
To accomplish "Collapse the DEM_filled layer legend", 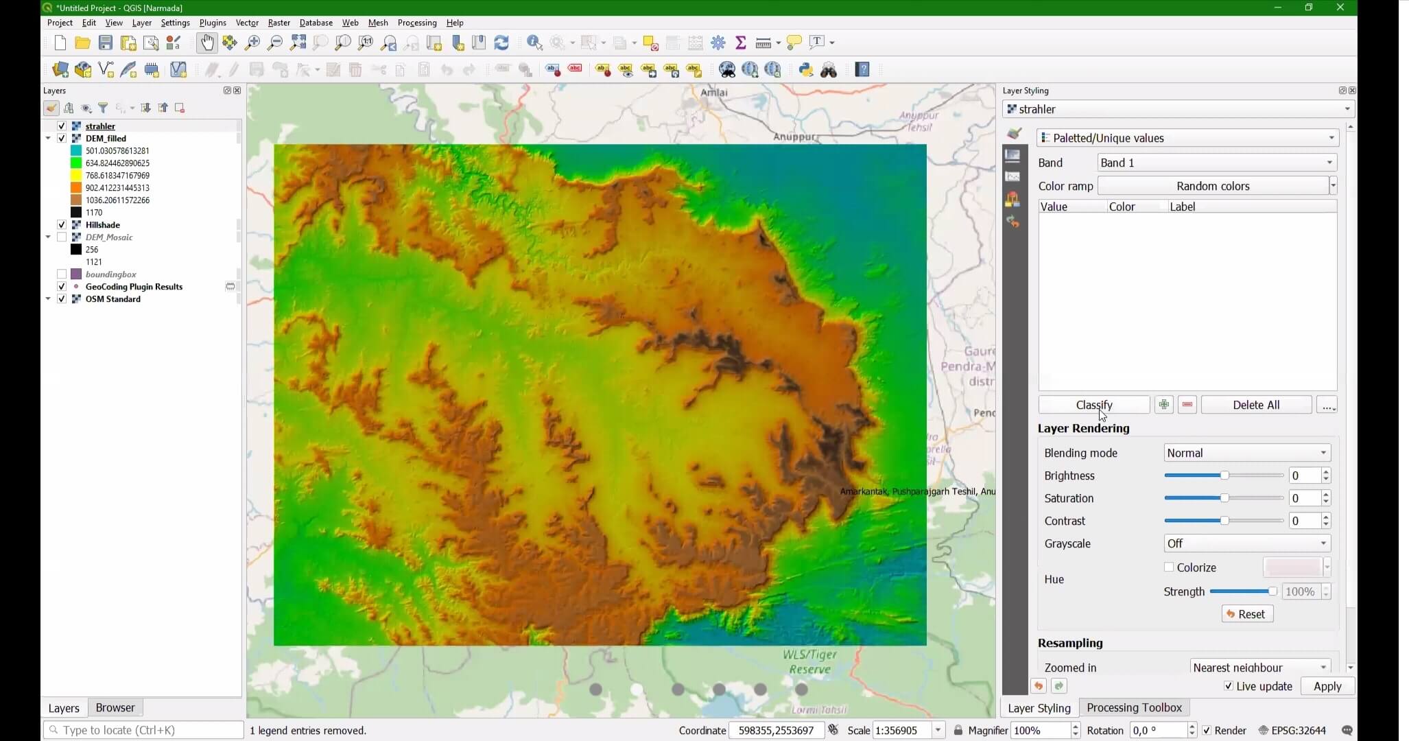I will click(48, 139).
